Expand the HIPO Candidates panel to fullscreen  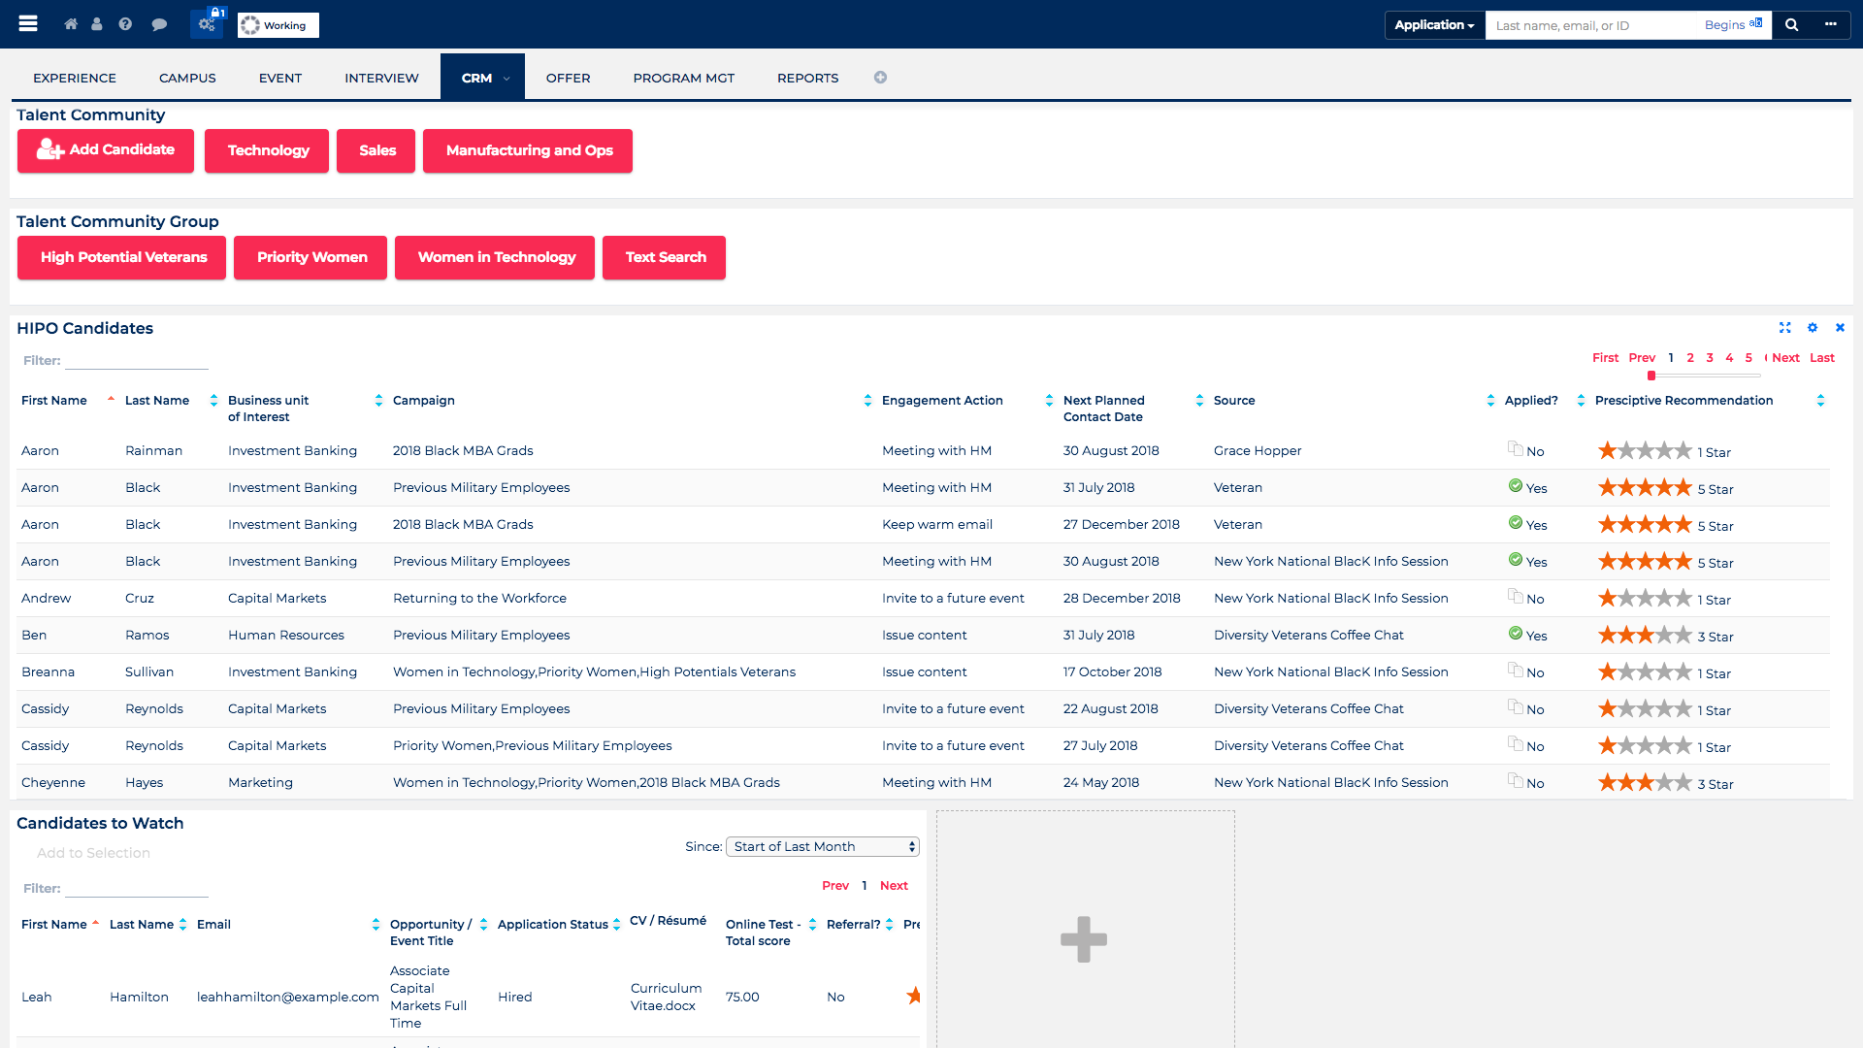pyautogui.click(x=1785, y=328)
